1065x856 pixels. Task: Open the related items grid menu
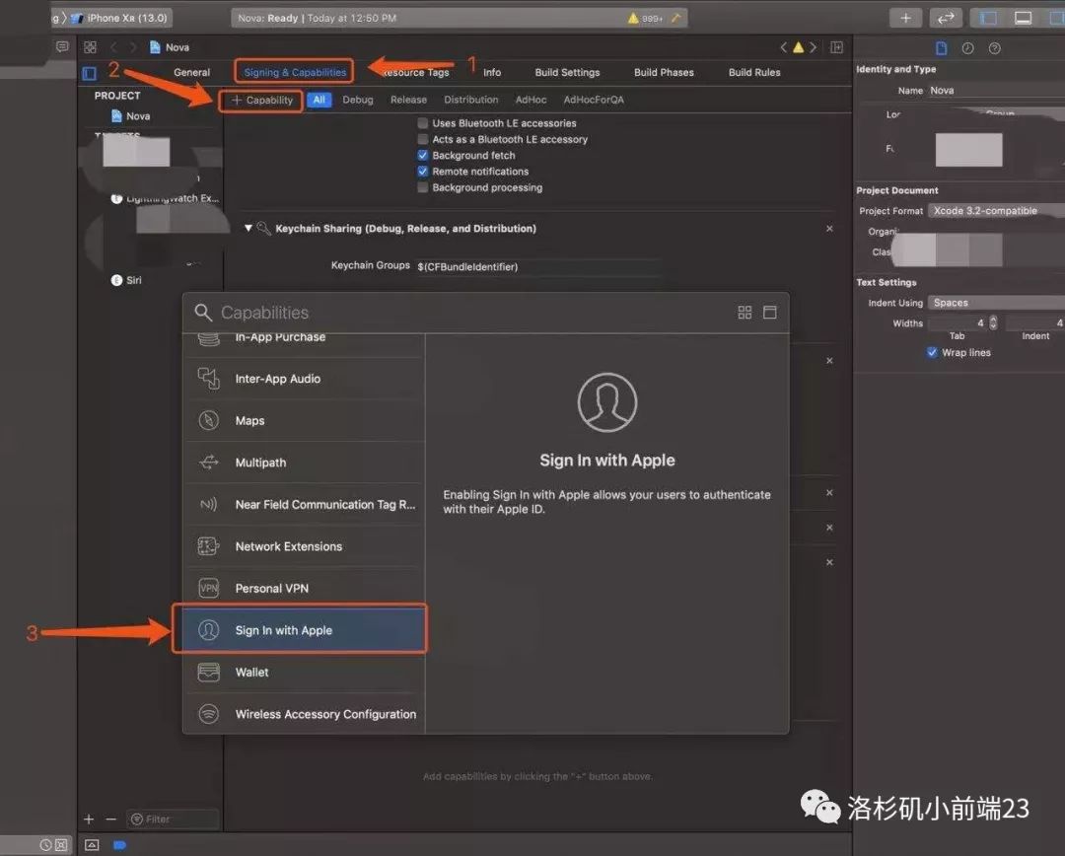90,47
